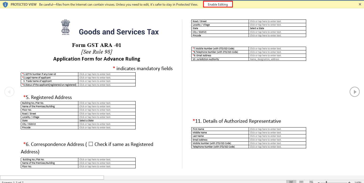Go to next screen with right arrow
Screen dimensions: 364x183
click(355, 92)
